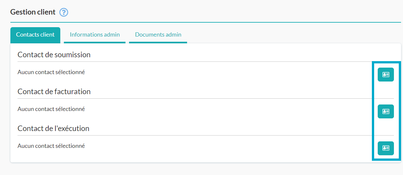403x175 pixels.
Task: Open the help icon beside Gestion client
Action: (64, 12)
